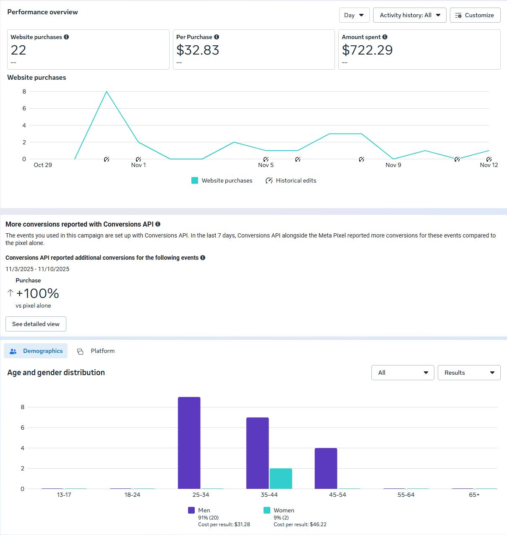This screenshot has height=535, width=507.
Task: Click the Demographics people icon
Action: [13, 351]
